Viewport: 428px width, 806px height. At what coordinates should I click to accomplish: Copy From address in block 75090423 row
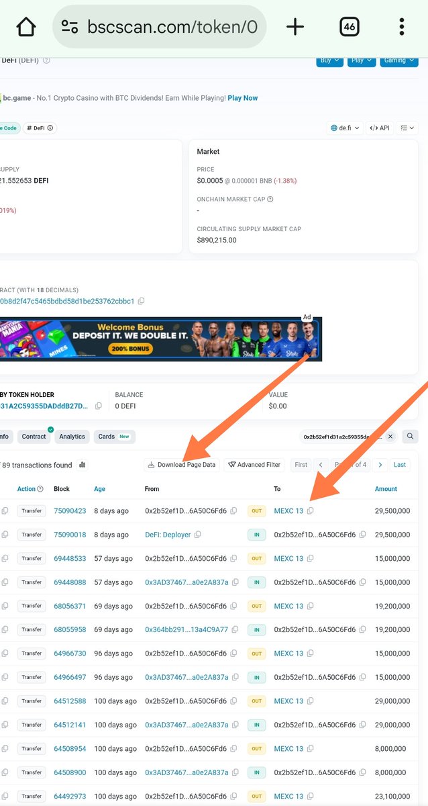click(x=233, y=511)
